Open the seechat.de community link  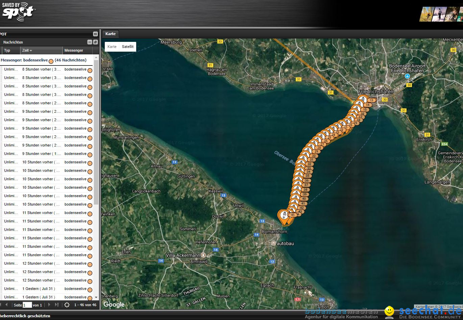pos(430,313)
